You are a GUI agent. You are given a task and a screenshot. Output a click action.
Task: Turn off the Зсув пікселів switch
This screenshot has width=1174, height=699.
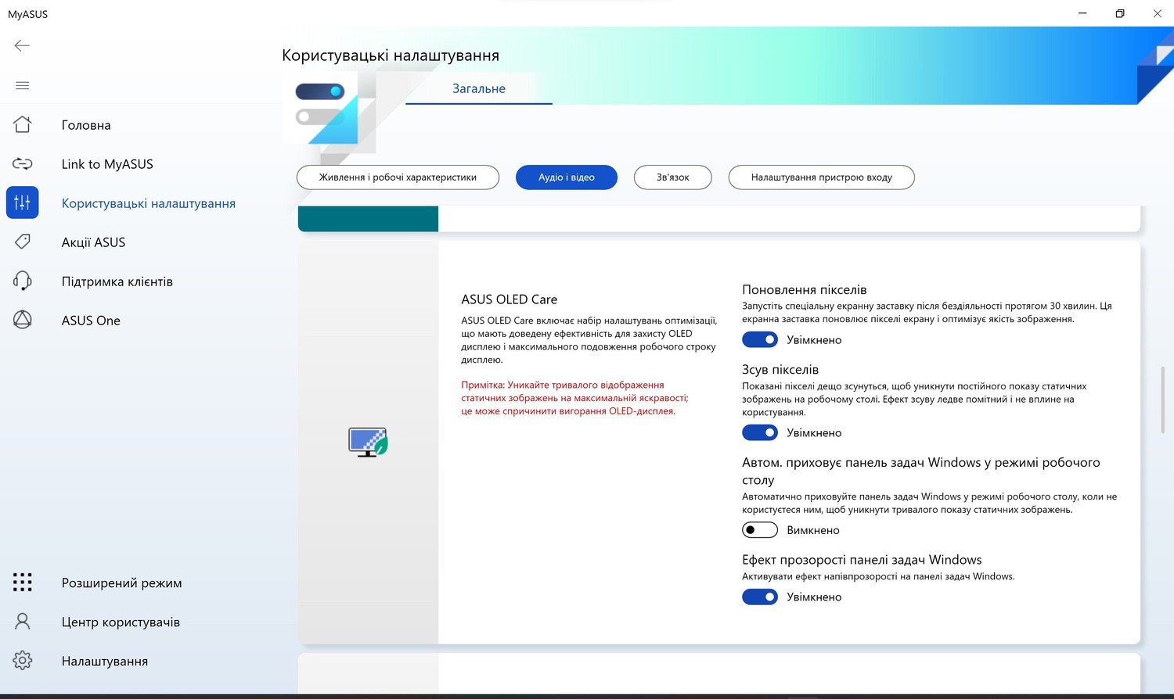click(760, 432)
